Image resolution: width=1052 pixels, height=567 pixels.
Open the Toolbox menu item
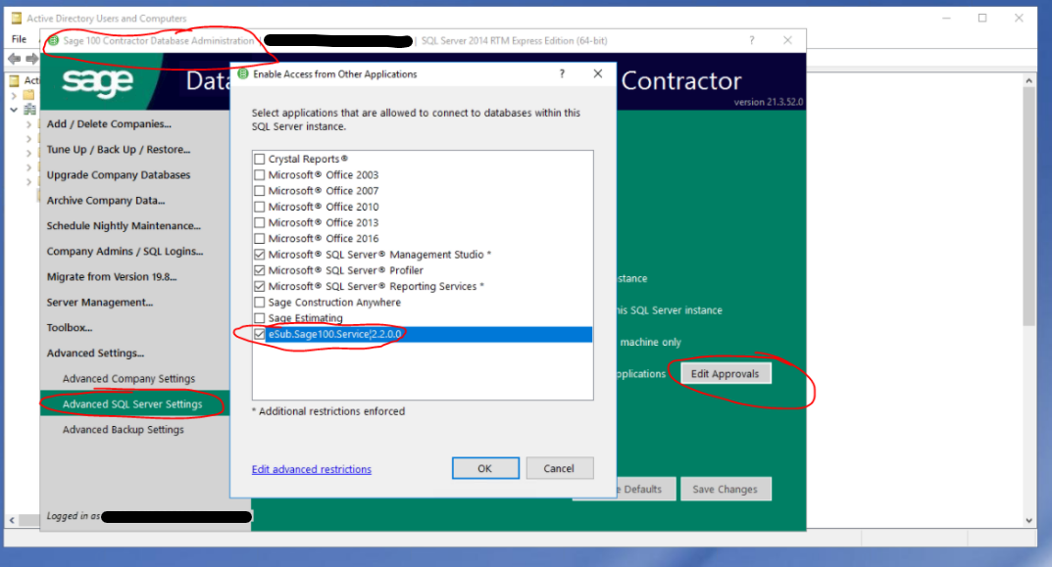(69, 328)
